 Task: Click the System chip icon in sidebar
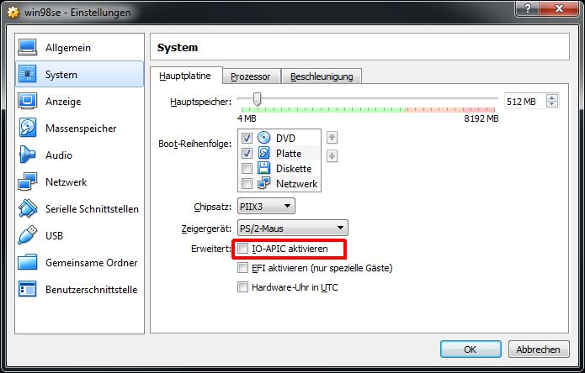[x=28, y=75]
